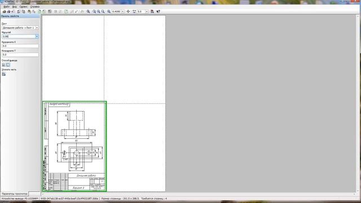Expand the Масштаб scale dropdown in properties panel
Image resolution: width=361 pixels, height=203 pixels.
(37, 36)
